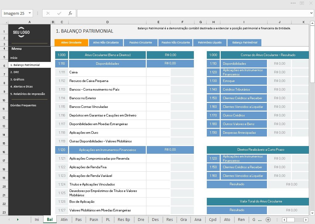Click Aplicações de Renda Fixa row

(x=88, y=167)
